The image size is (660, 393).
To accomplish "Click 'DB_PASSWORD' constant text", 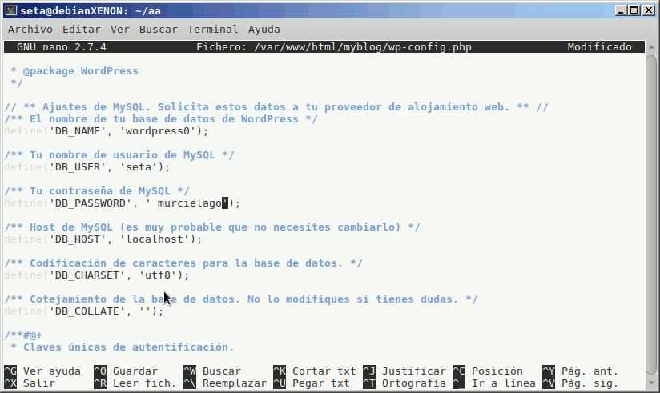I will click(91, 203).
